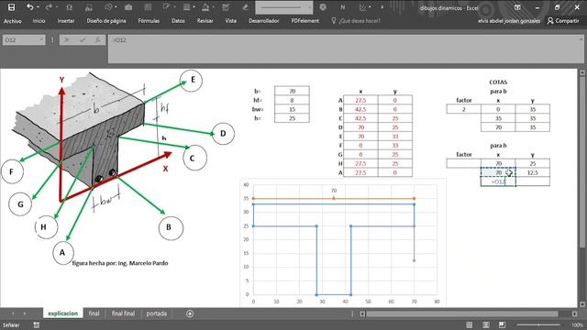
Task: Click the lightbulb Tell me icon
Action: (334, 20)
